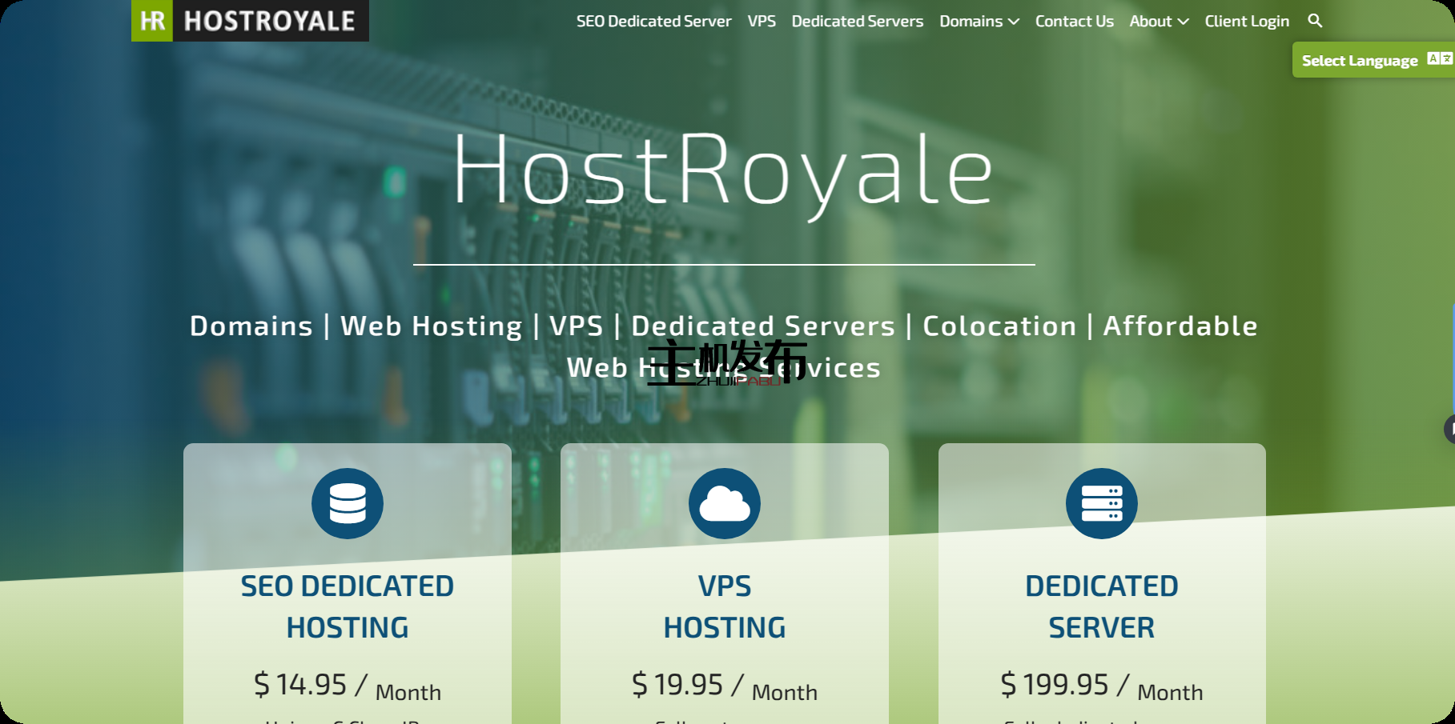Click DEDICATED SERVER card heading

(1102, 606)
